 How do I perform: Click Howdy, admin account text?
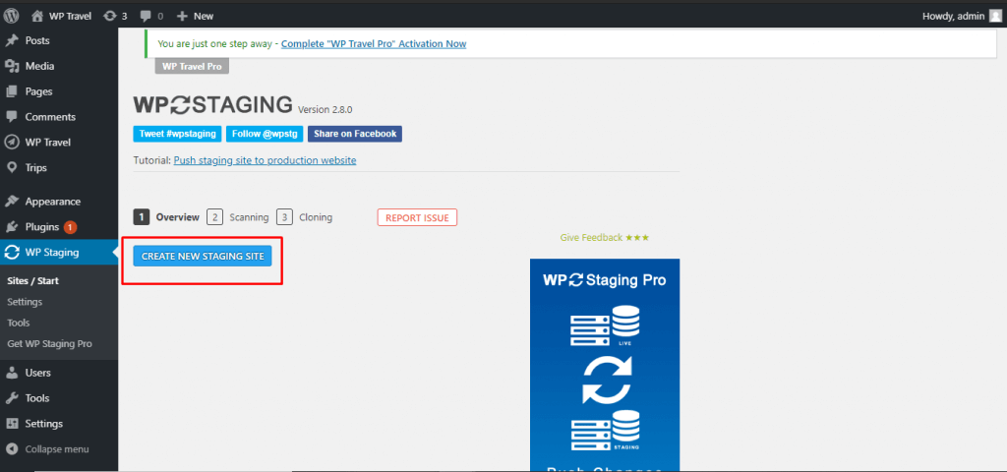click(x=953, y=16)
